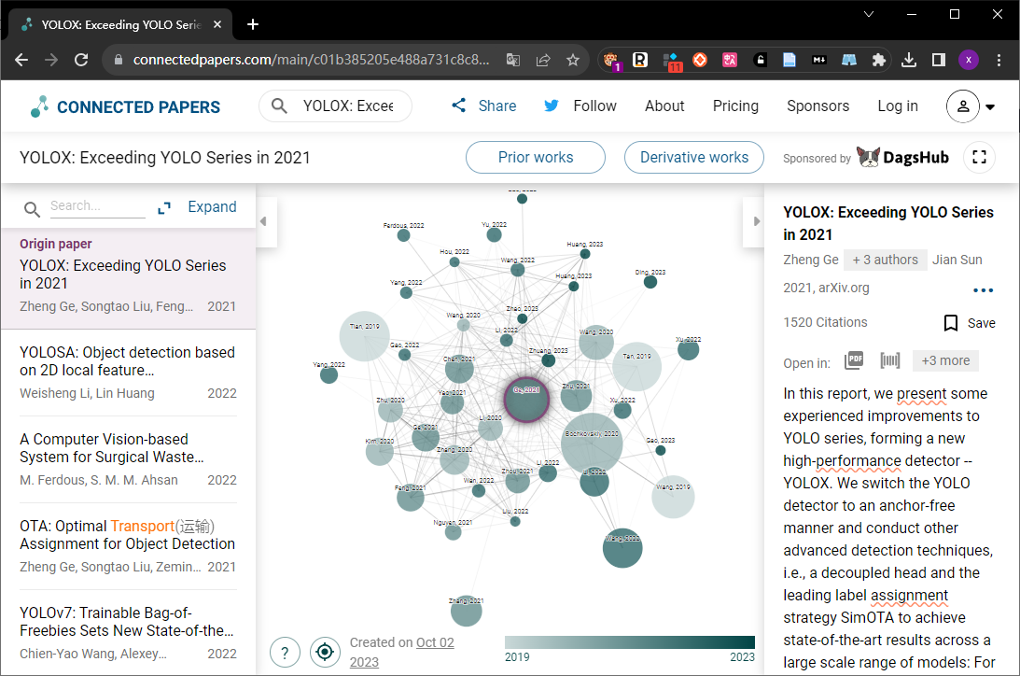Collapse the right details panel arrow

click(756, 221)
